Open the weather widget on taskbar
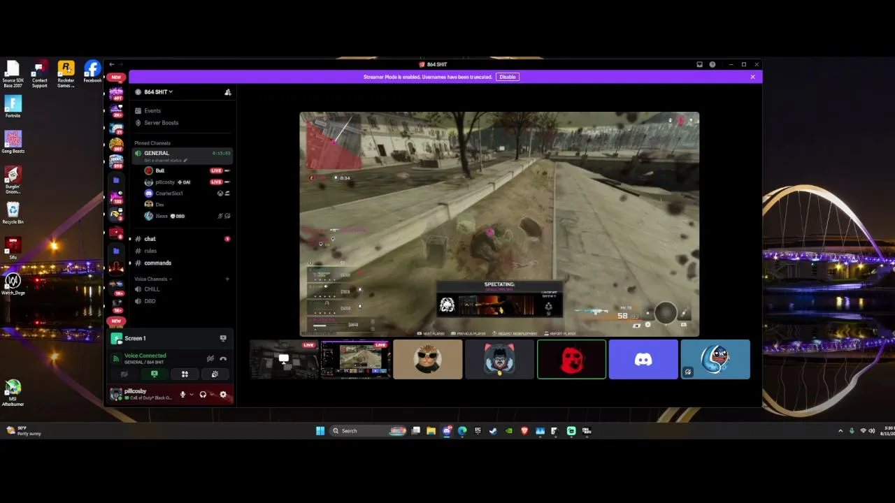The image size is (895, 503). click(x=23, y=430)
